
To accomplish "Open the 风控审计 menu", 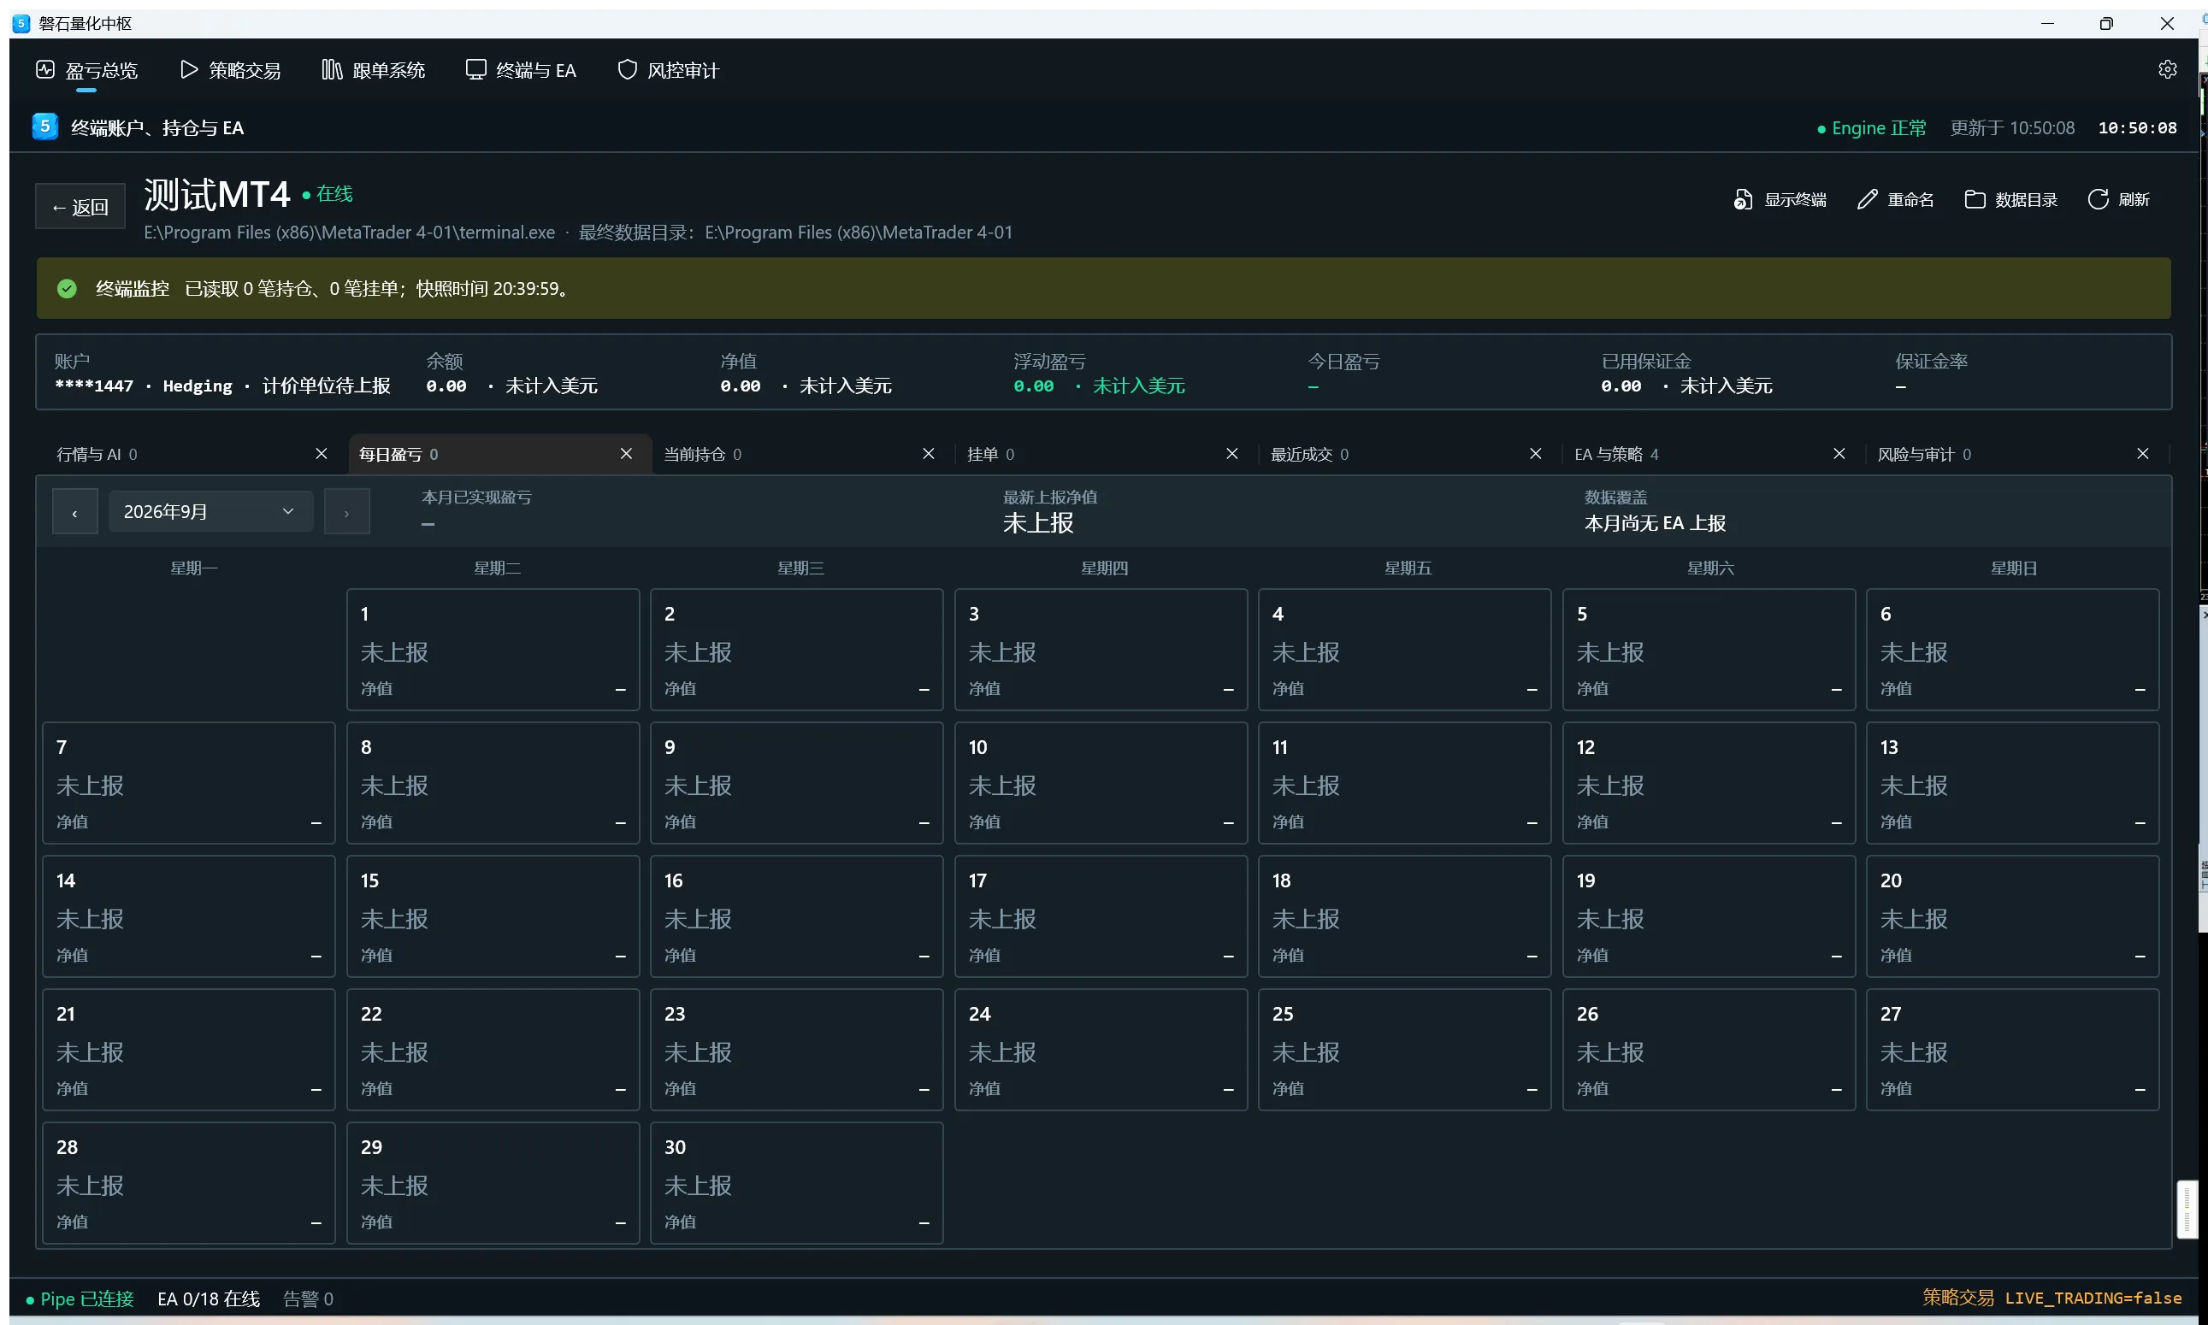I will 668,71.
